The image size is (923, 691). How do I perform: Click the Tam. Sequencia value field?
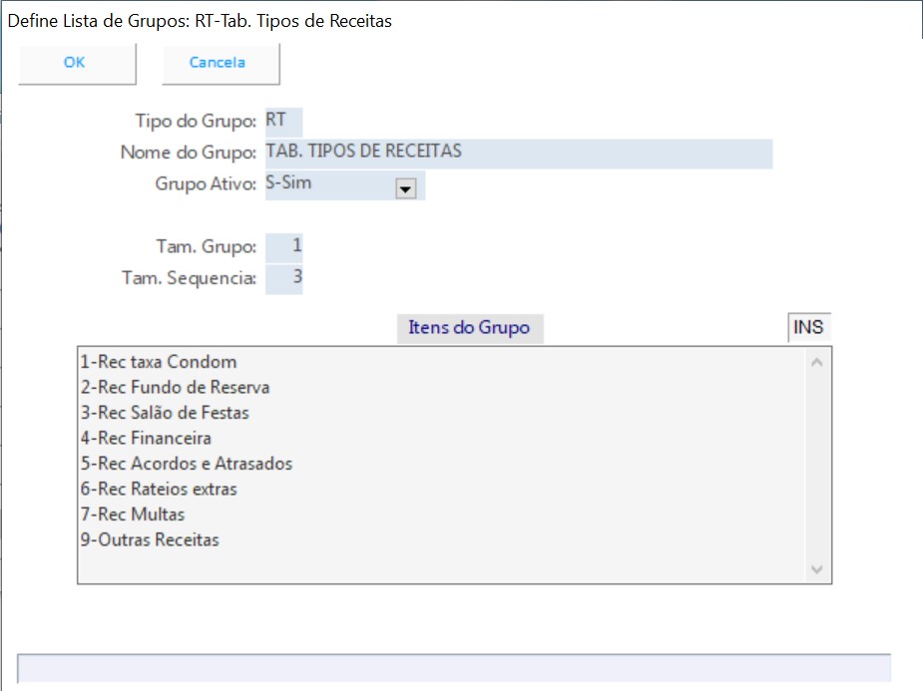click(284, 277)
